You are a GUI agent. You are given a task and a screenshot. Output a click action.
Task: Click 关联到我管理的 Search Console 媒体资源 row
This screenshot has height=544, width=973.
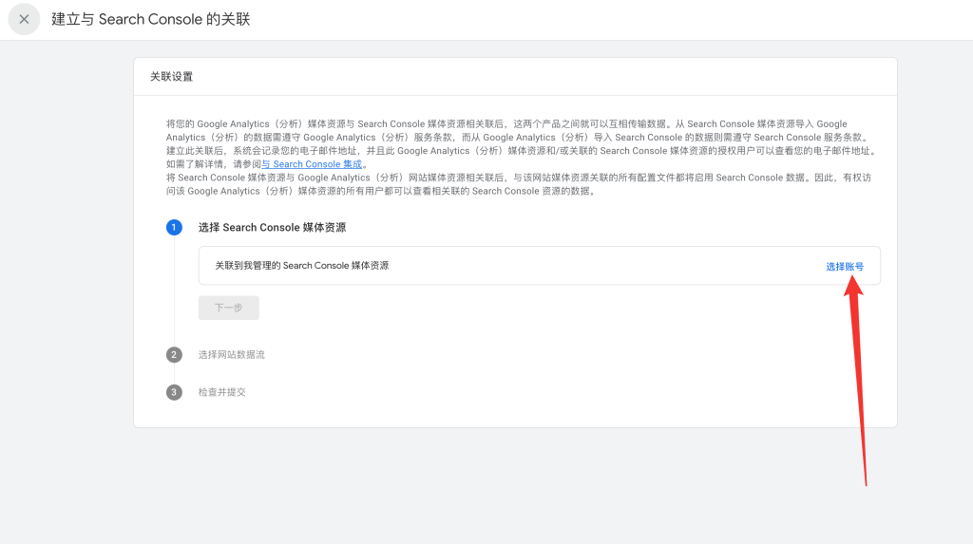pyautogui.click(x=540, y=266)
